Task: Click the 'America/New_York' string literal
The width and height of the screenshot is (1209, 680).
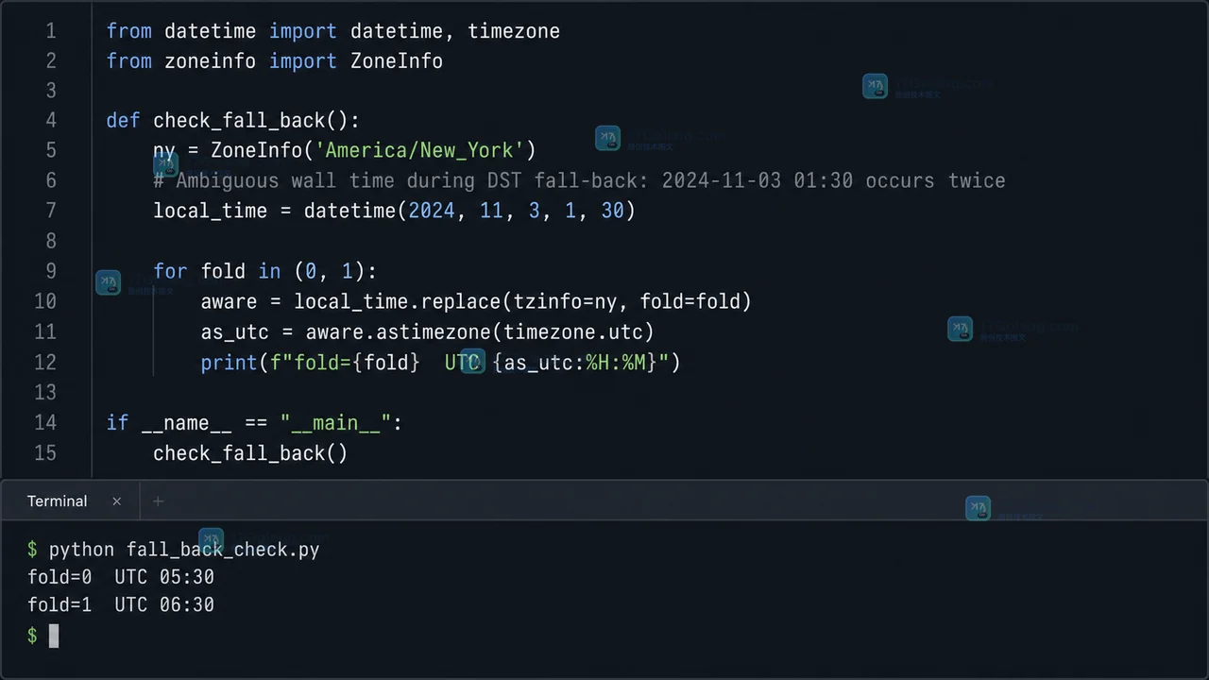Action: (419, 151)
